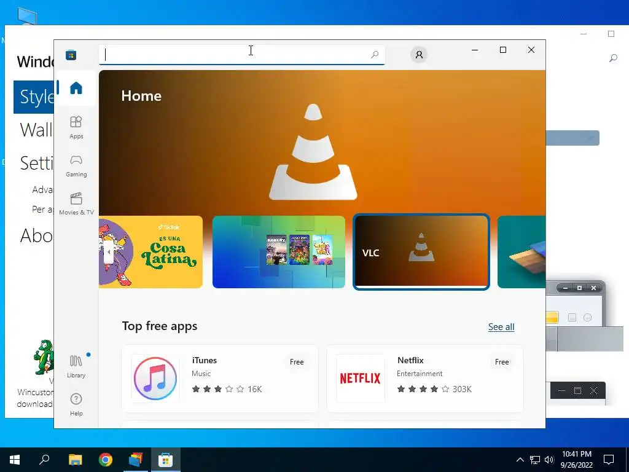Click Microsoft Store taskbar icon

click(165, 460)
